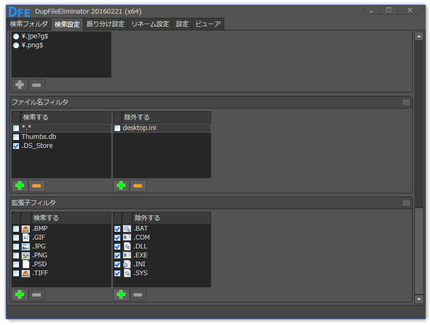
Task: Click the scrollbar down arrow
Action: point(419,299)
